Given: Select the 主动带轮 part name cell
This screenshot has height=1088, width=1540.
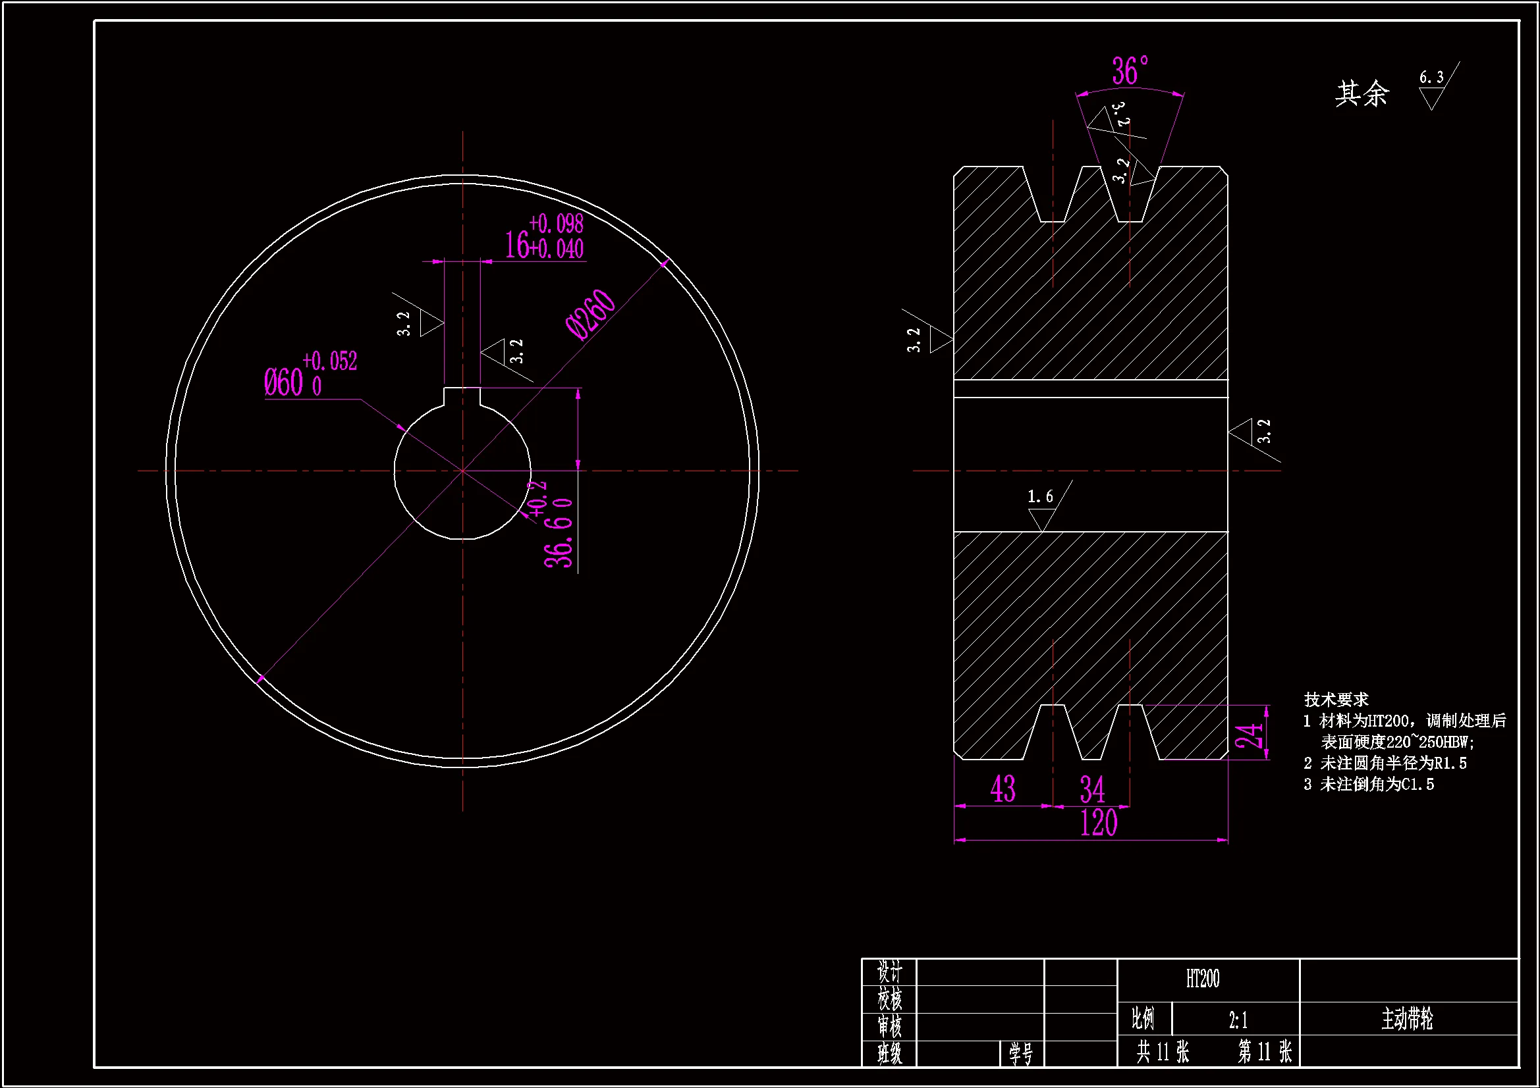Looking at the screenshot, I should coord(1406,1019).
